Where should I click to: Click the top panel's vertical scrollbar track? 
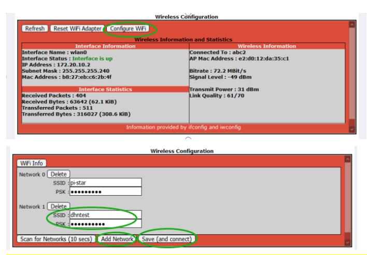pos(352,78)
